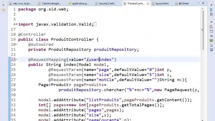215x121 pixels.
Task: Open the green grid view icon in right trim
Action: pos(211,40)
